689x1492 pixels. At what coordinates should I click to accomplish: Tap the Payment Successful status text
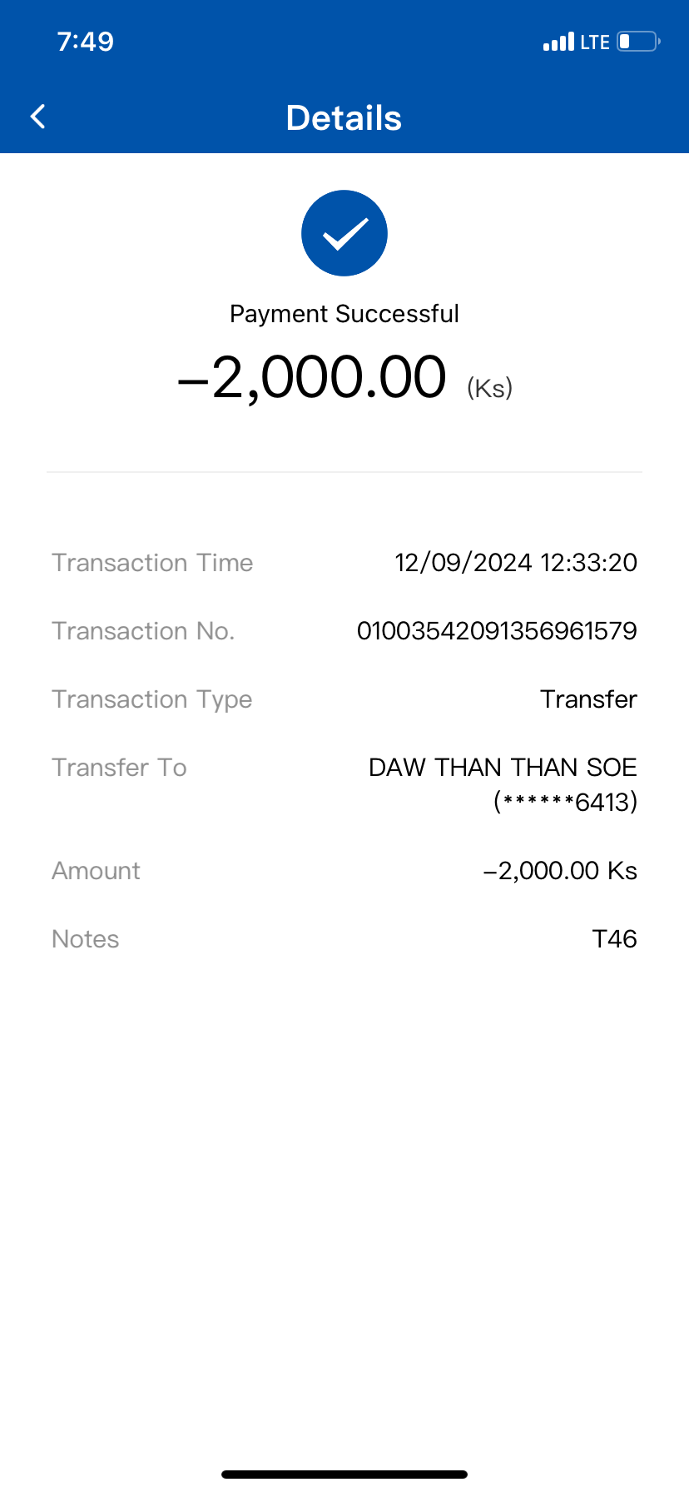pyautogui.click(x=344, y=314)
